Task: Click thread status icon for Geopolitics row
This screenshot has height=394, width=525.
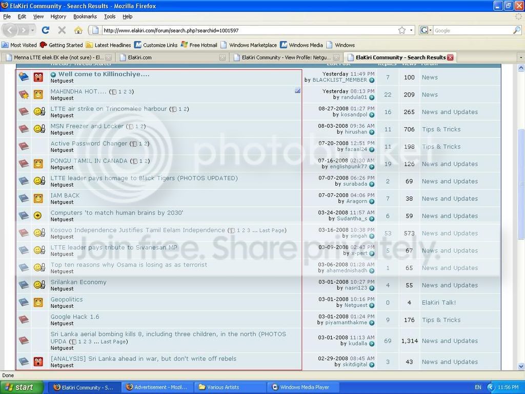Action: 24,302
